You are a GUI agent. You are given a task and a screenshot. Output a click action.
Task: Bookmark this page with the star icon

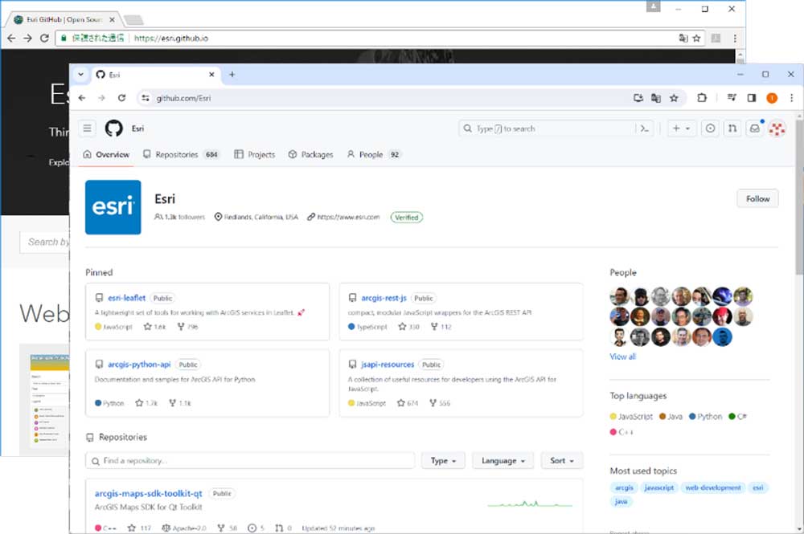[674, 98]
